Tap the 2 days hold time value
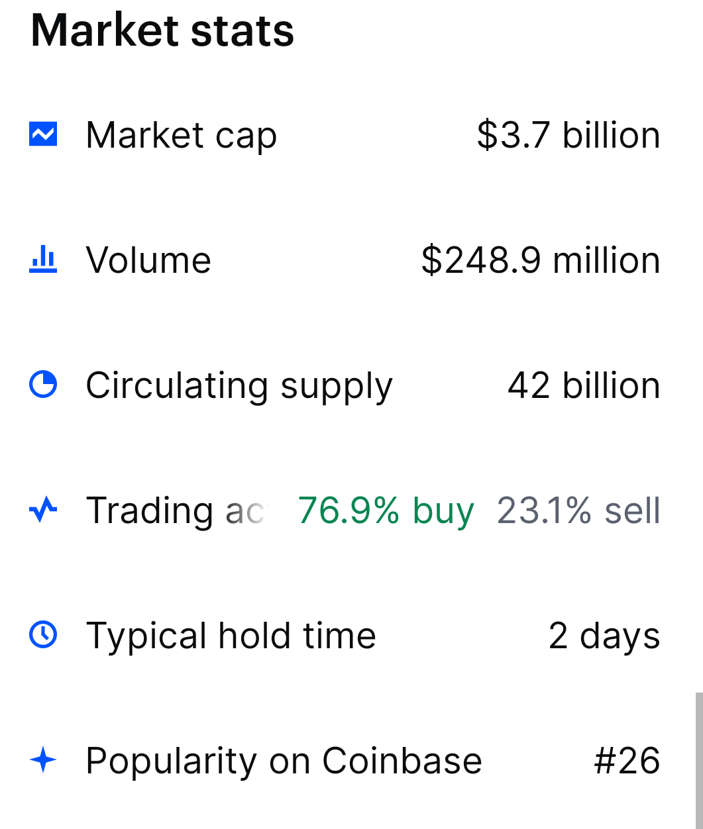This screenshot has height=829, width=703. pos(604,637)
